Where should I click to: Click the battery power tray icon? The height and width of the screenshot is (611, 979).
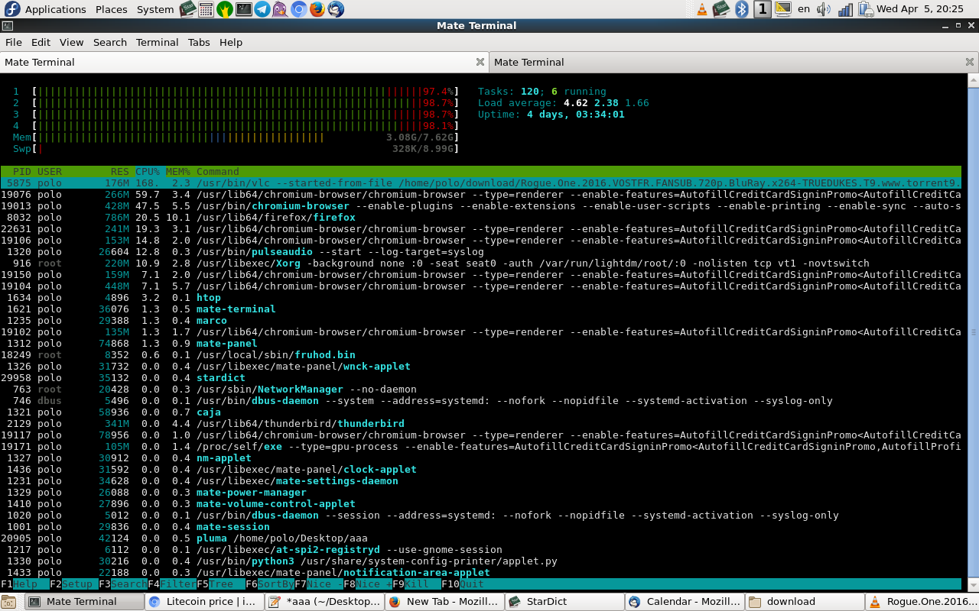coord(865,9)
